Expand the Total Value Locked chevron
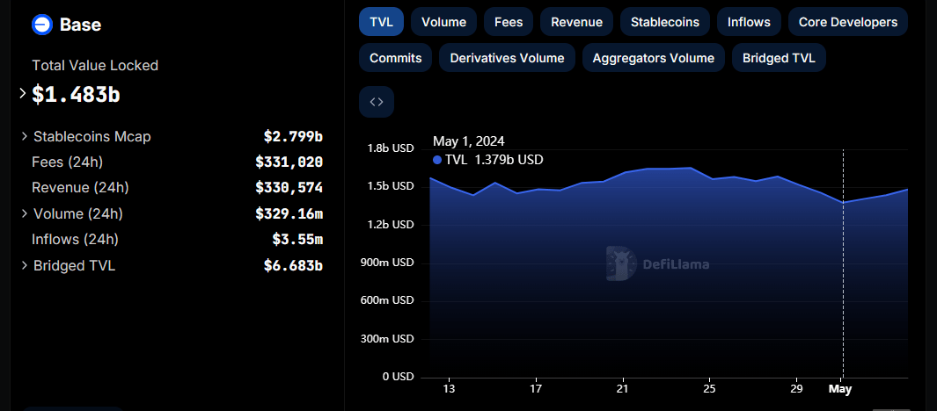This screenshot has height=411, width=937. 23,93
